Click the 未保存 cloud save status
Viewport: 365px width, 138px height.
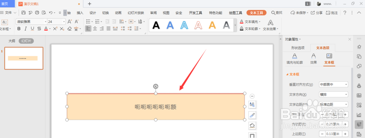pyautogui.click(x=299, y=13)
